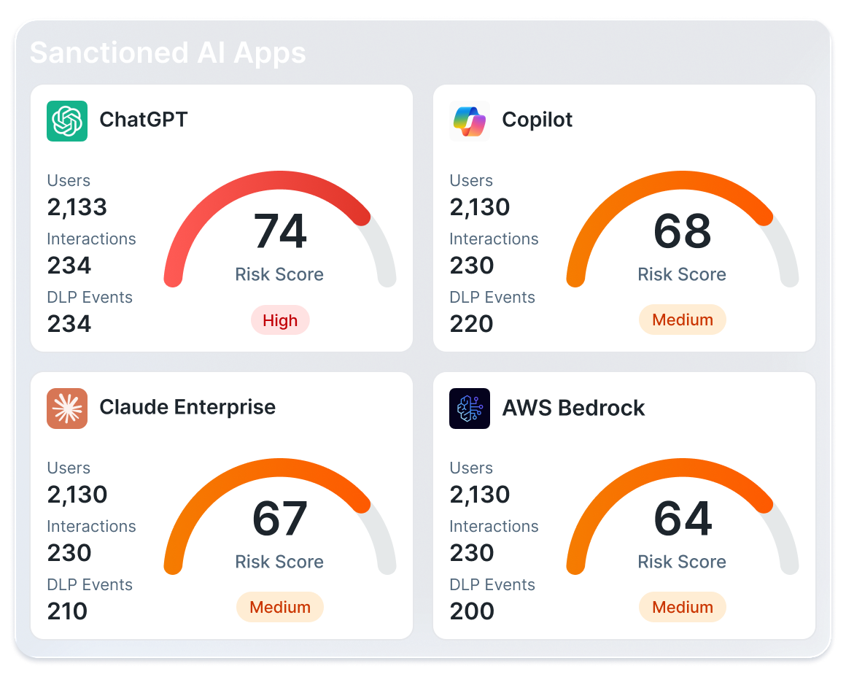Click the ChatGPT logo icon
The image size is (846, 677).
pyautogui.click(x=67, y=120)
